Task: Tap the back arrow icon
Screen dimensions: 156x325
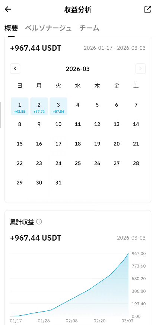Action: [8, 9]
